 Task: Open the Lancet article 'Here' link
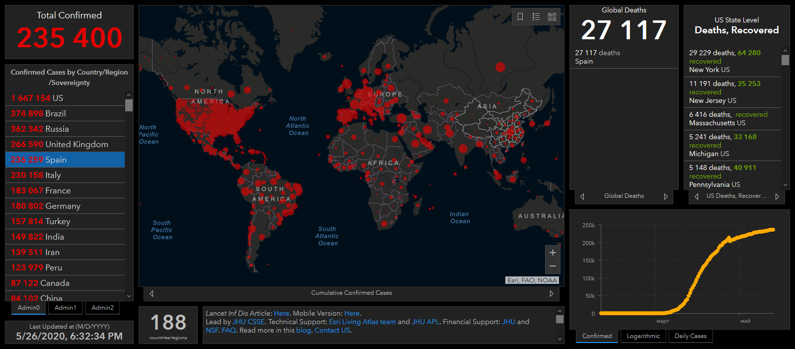(x=281, y=313)
